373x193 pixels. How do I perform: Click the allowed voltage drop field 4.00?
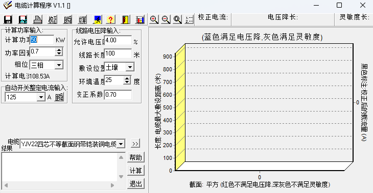tap(118, 41)
